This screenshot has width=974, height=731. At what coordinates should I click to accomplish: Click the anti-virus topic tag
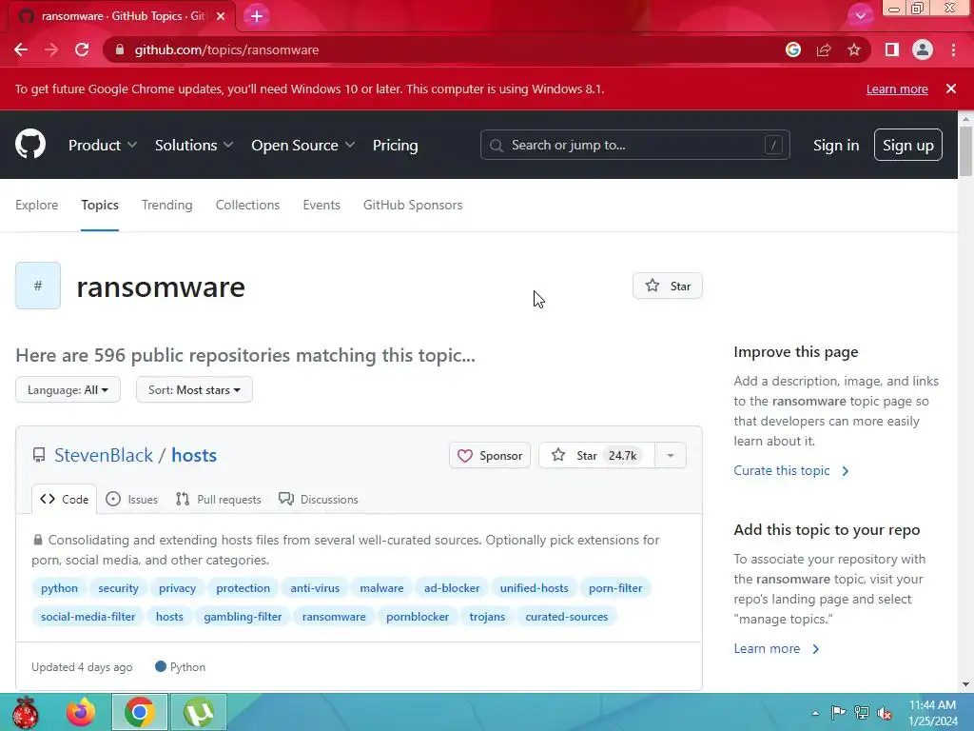[x=315, y=588]
